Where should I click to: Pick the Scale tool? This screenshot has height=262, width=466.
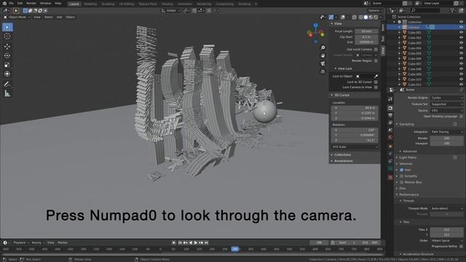coord(7,65)
